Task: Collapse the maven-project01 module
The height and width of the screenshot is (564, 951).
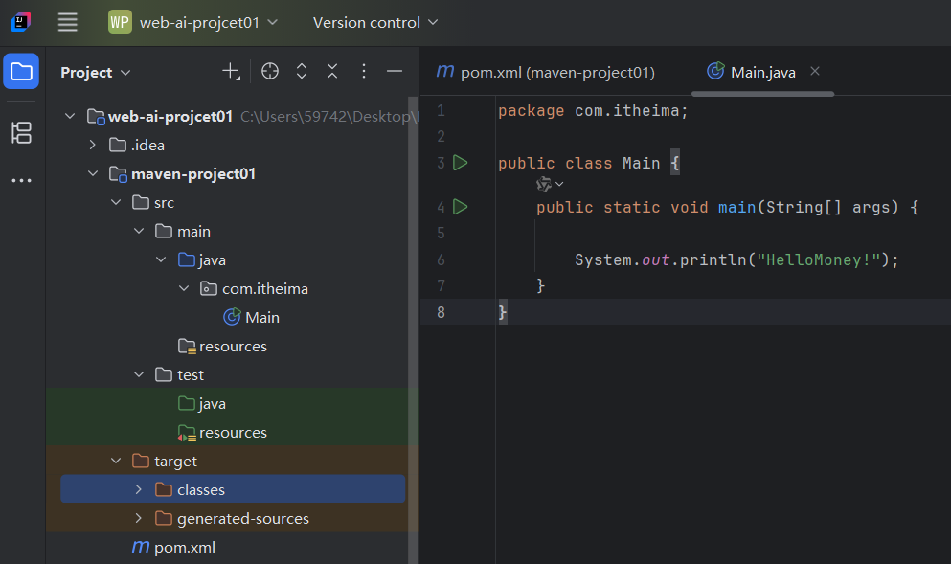Action: point(93,173)
